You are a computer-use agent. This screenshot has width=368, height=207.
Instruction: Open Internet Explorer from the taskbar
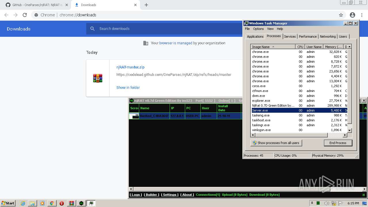coord(23,203)
